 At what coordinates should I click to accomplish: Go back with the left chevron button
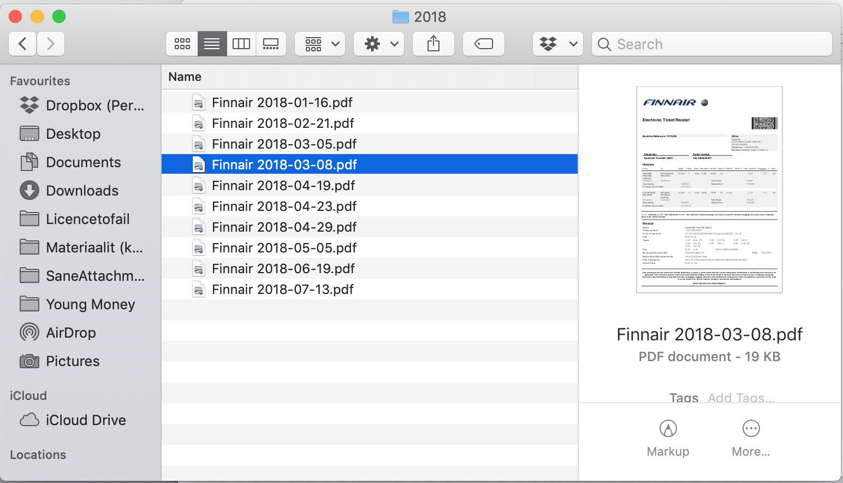click(x=22, y=44)
